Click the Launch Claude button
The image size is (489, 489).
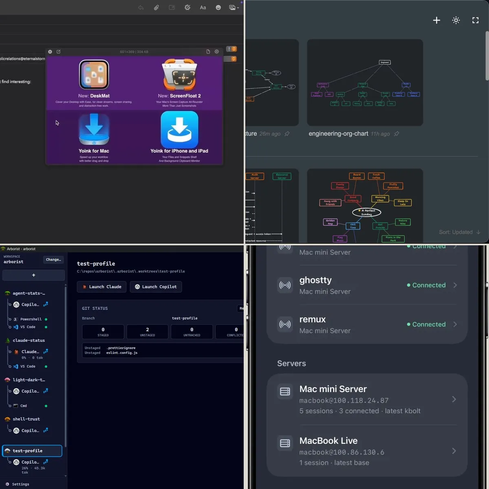(x=101, y=287)
